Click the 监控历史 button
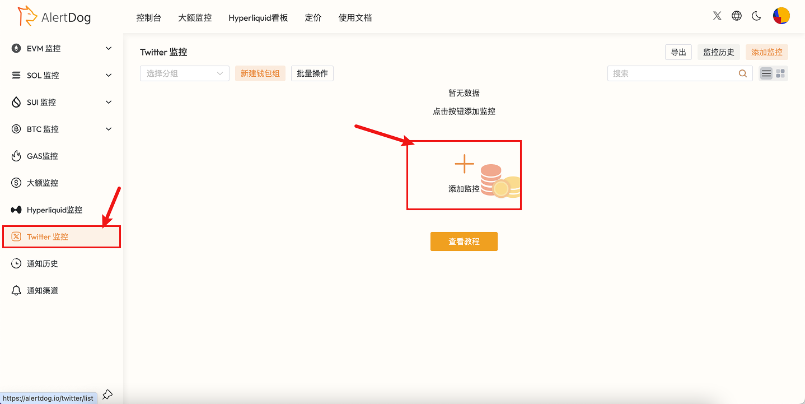The height and width of the screenshot is (404, 805). (x=719, y=52)
